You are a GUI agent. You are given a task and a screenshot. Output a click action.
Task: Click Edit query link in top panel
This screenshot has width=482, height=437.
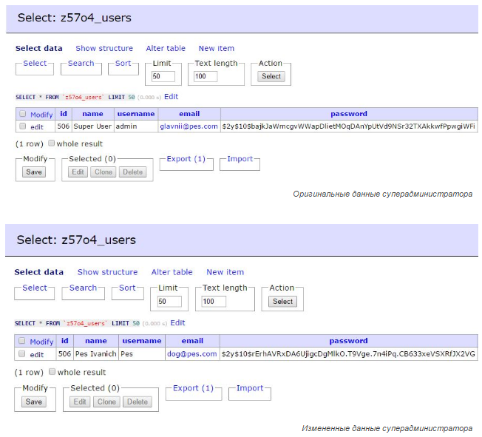(x=172, y=97)
